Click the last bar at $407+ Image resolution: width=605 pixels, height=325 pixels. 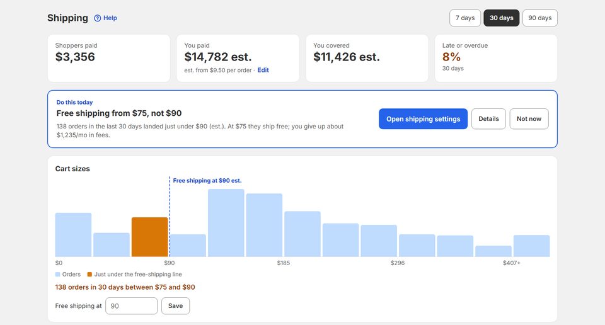(532, 246)
